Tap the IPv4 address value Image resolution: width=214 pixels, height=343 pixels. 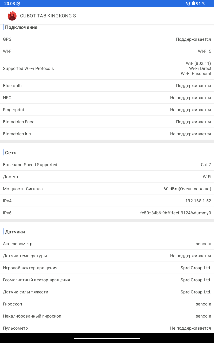click(198, 201)
